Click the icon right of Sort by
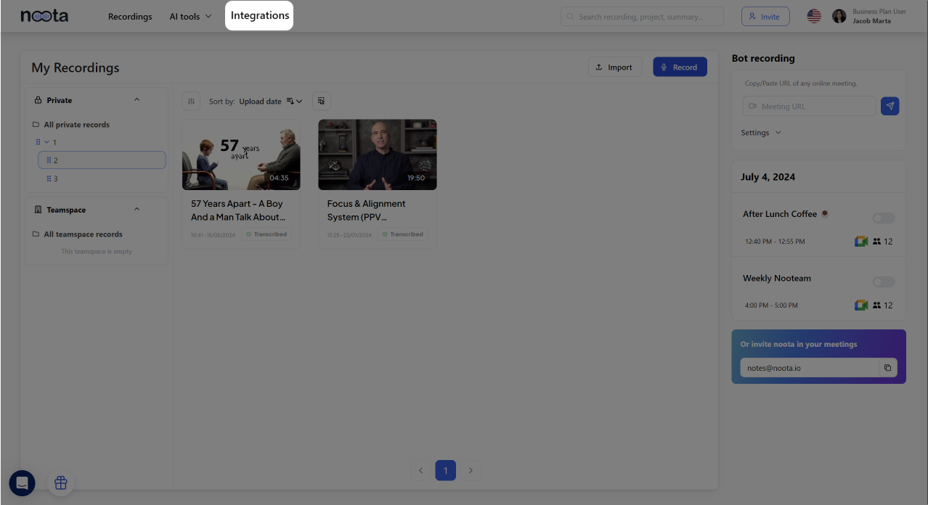 point(321,102)
